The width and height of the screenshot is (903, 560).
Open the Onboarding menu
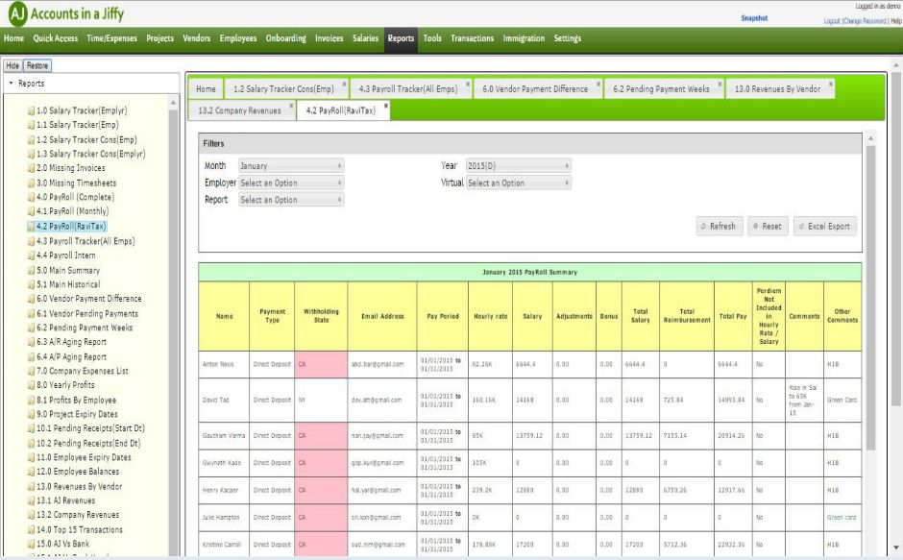pos(285,38)
